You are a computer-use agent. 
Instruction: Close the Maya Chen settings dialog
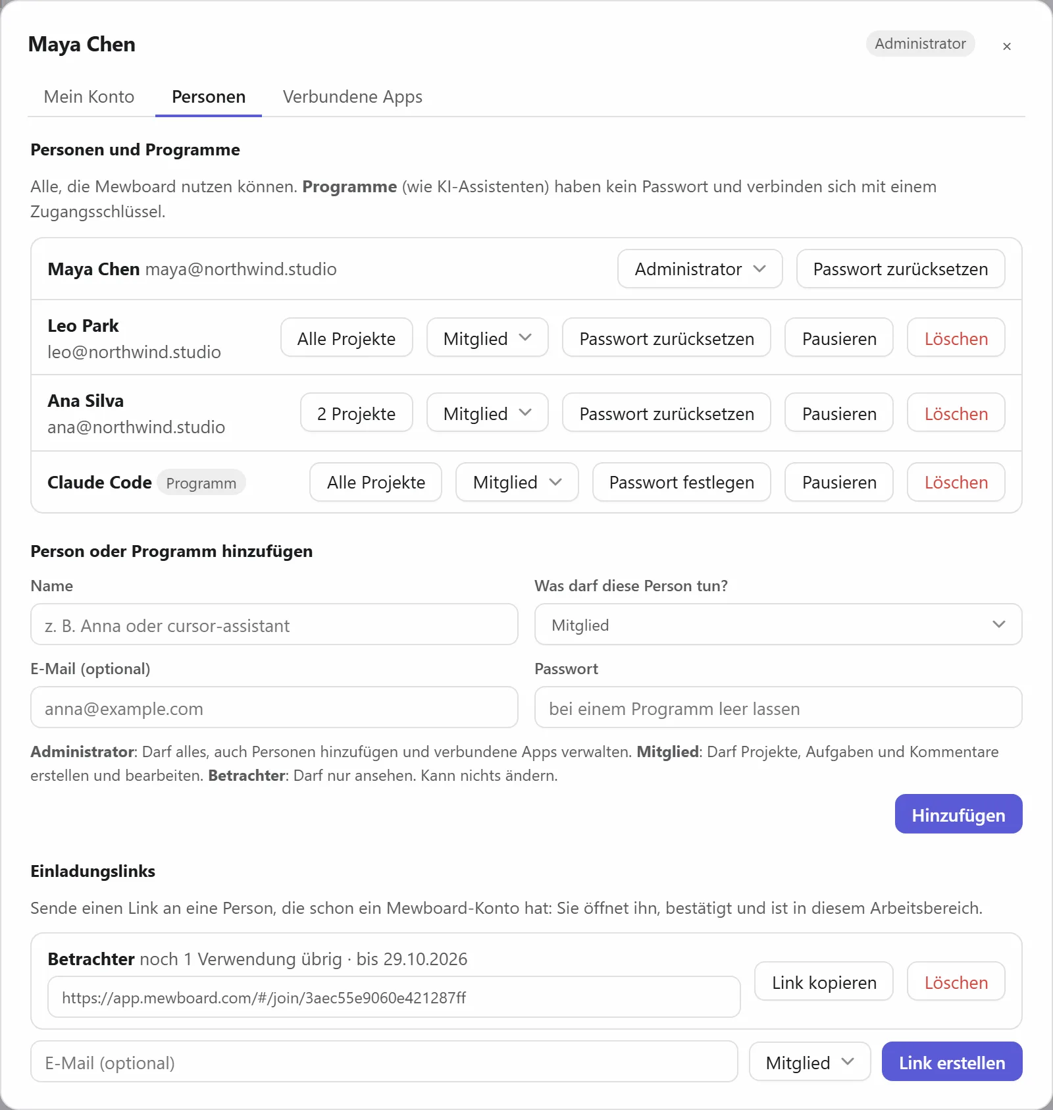click(x=1006, y=46)
